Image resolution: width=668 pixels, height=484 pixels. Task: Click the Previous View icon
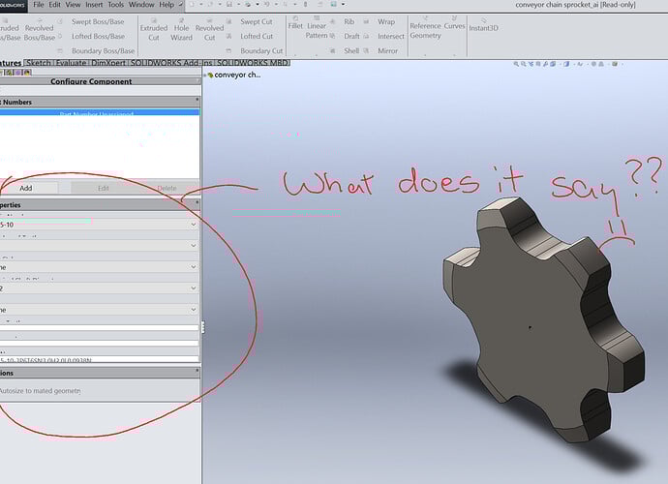[531, 64]
